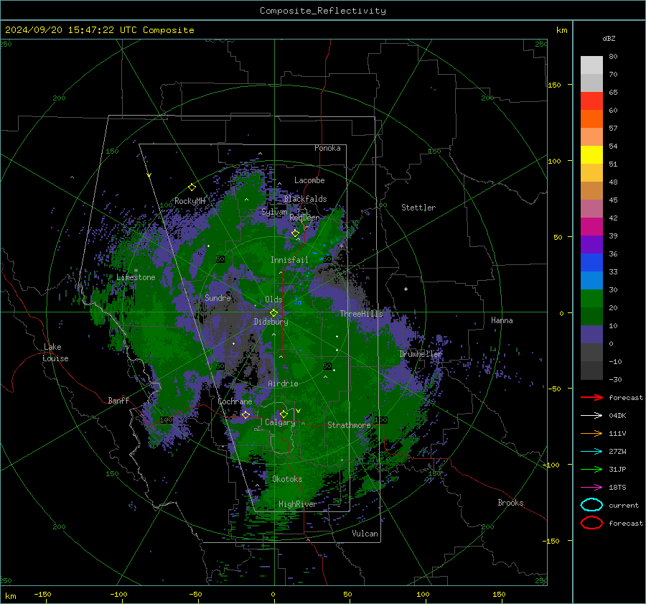Click the Vulcan city label
Image resolution: width=646 pixels, height=604 pixels.
[x=365, y=534]
